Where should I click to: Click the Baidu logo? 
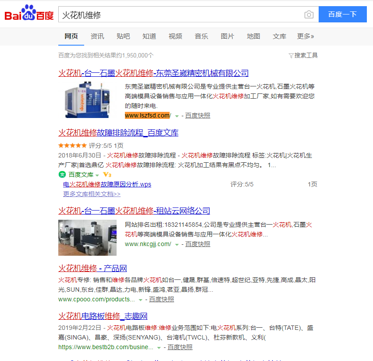coord(29,13)
